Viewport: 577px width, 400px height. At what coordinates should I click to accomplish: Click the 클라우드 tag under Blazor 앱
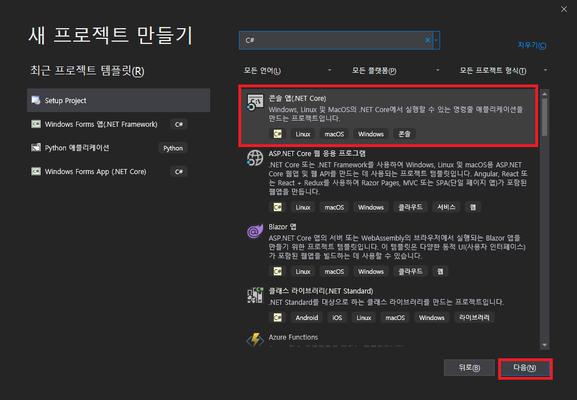410,272
